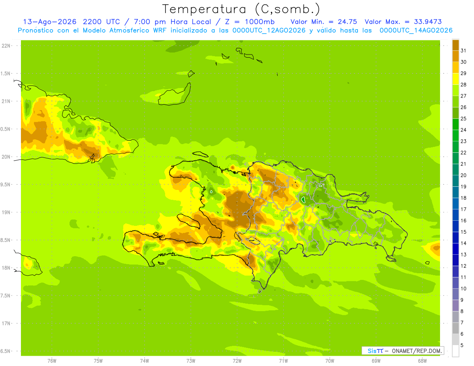The image size is (474, 366).
Task: Click the '70W' longitude axis label
Action: point(330,361)
